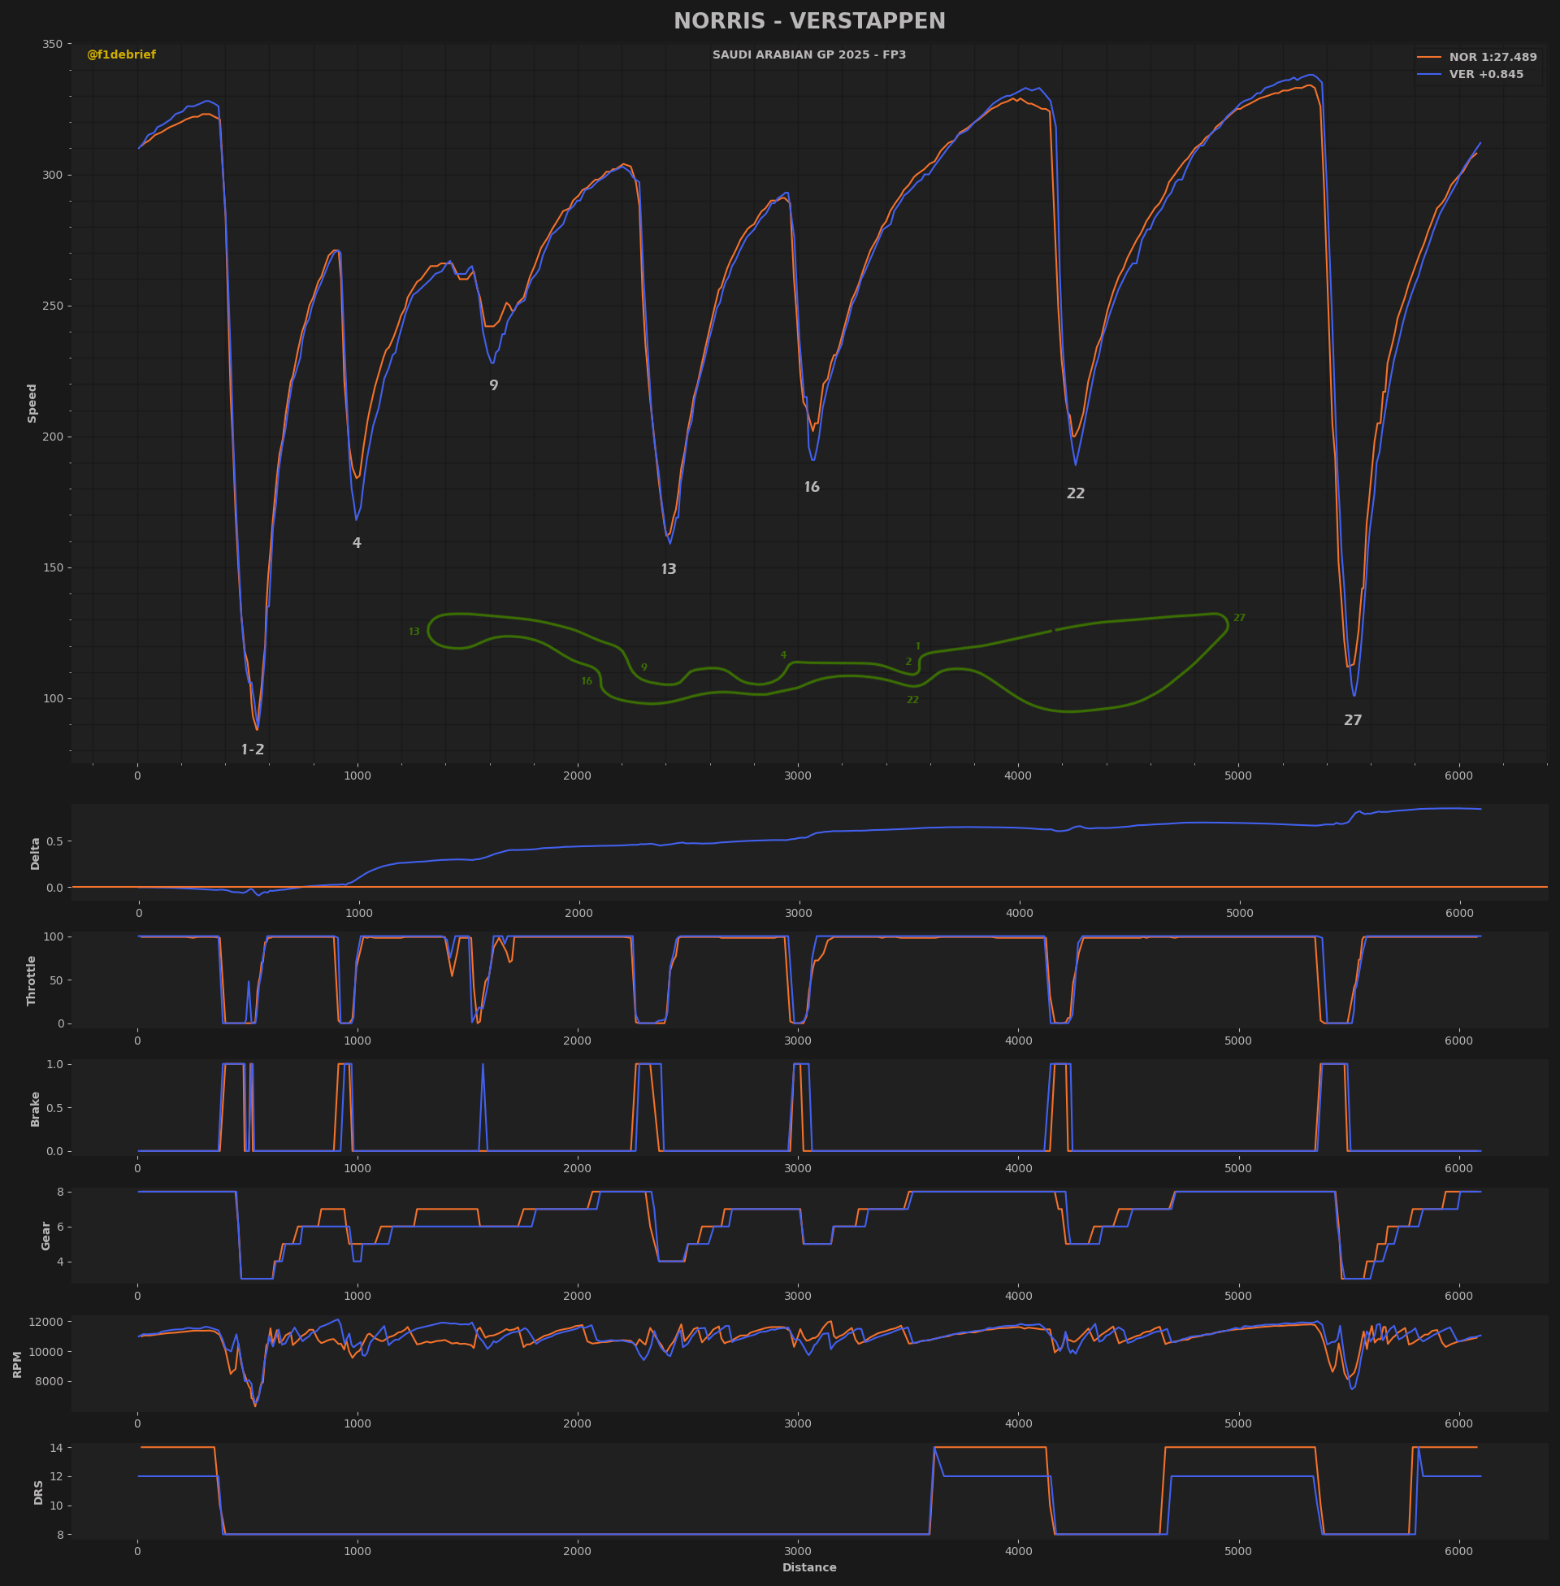Click the green circuit outline of the track map
The height and width of the screenshot is (1586, 1560).
click(827, 663)
